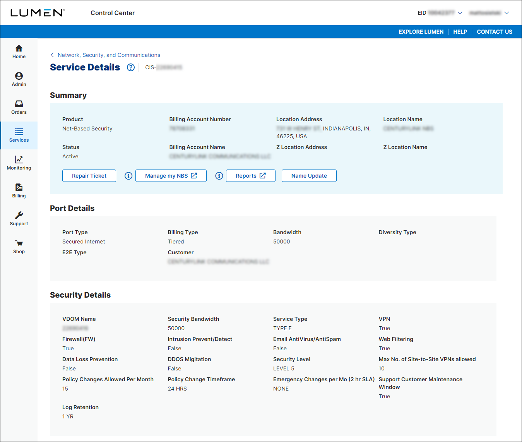Click the Max Site-to-Site VPNs value 10
This screenshot has height=442, width=522.
(x=382, y=368)
